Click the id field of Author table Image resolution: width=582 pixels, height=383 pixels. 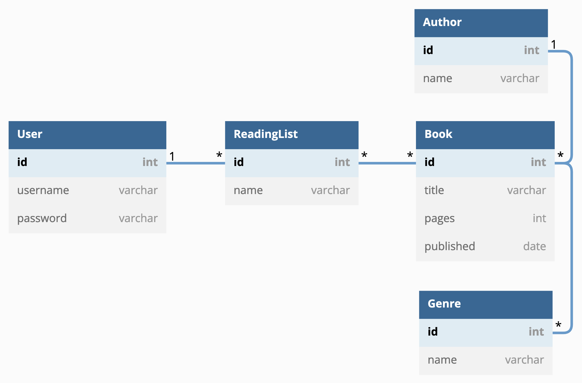481,50
